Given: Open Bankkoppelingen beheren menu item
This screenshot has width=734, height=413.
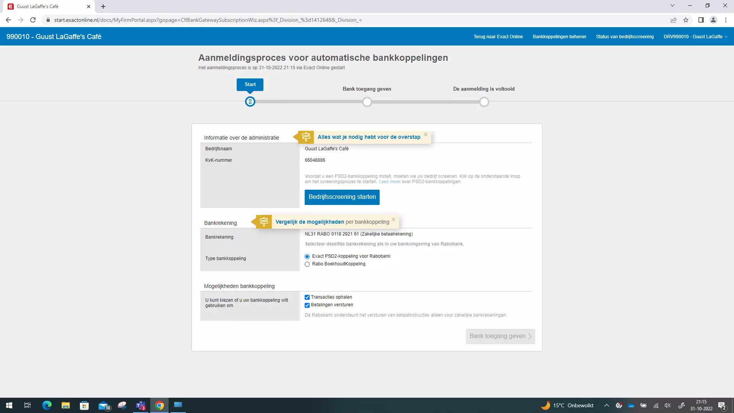Looking at the screenshot, I should [559, 37].
